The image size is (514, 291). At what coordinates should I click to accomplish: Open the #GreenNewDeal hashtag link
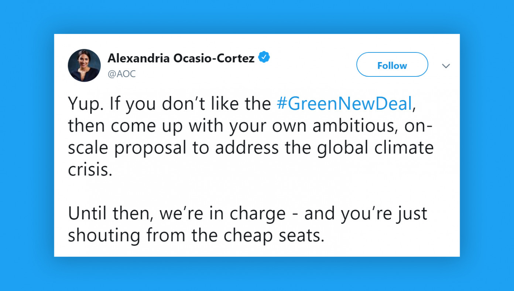(344, 105)
